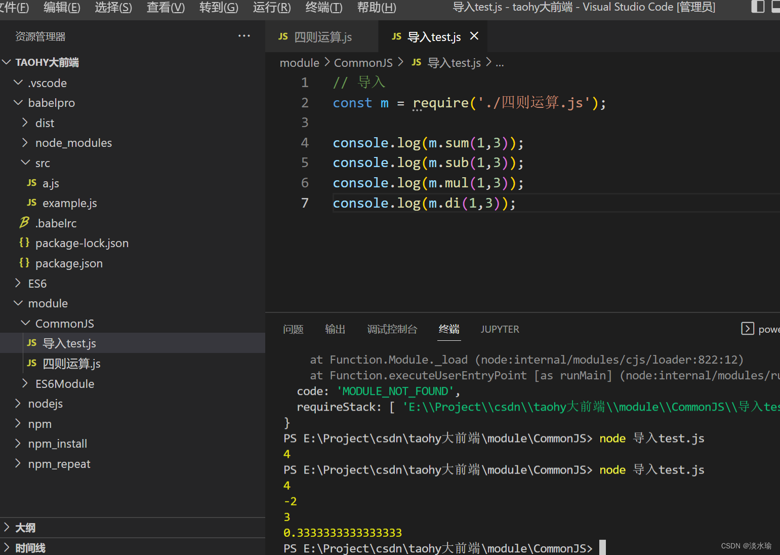Switch to the 输出 panel tab
Viewport: 780px width, 555px height.
335,329
